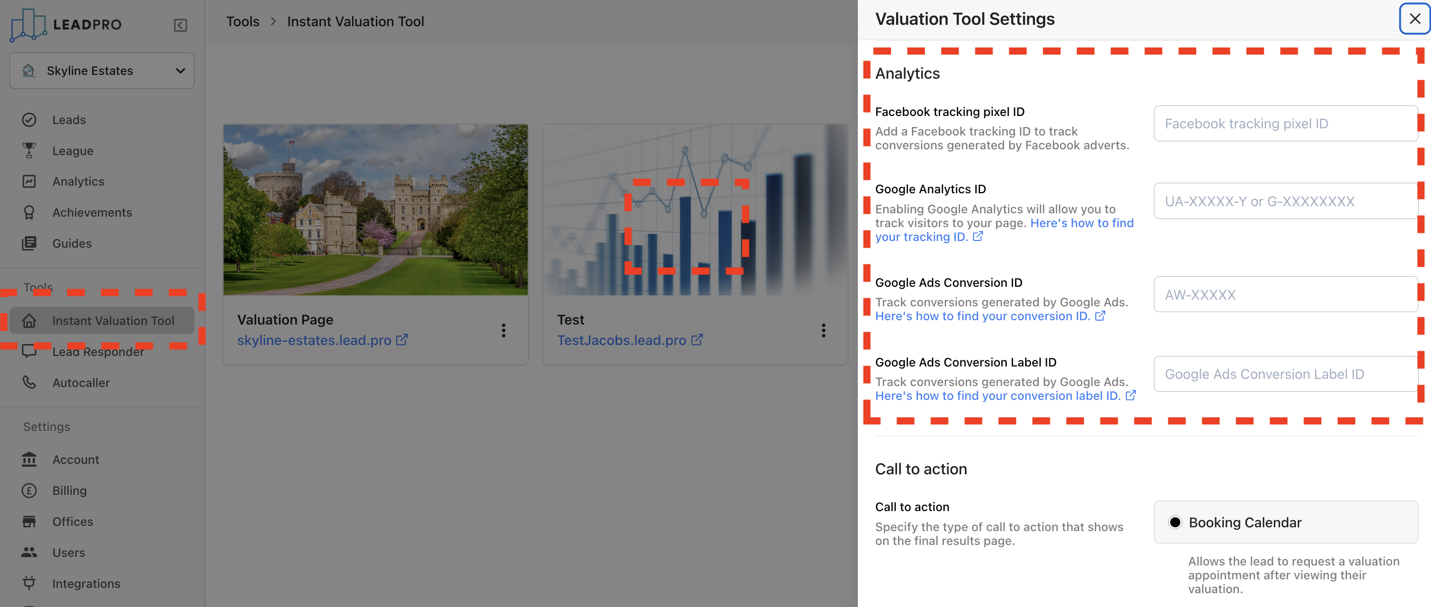This screenshot has height=607, width=1431.
Task: Open Leads via the checkmark icon
Action: pyautogui.click(x=29, y=120)
